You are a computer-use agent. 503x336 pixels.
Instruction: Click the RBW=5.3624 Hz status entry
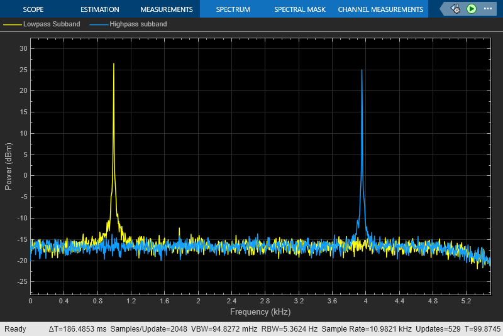289,329
